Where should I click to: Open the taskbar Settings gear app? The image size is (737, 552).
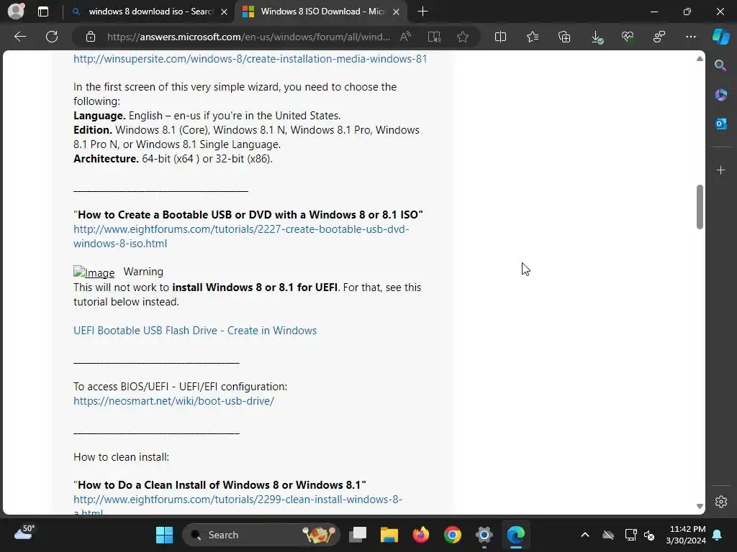(484, 535)
